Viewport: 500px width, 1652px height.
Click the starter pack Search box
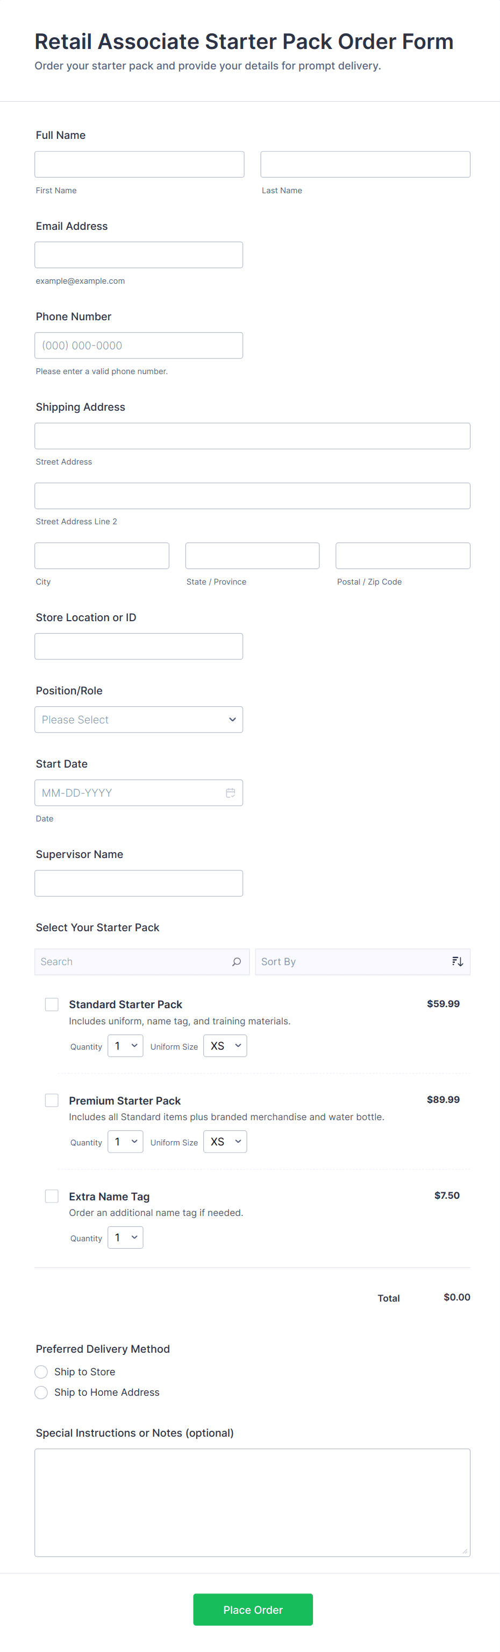(131, 961)
